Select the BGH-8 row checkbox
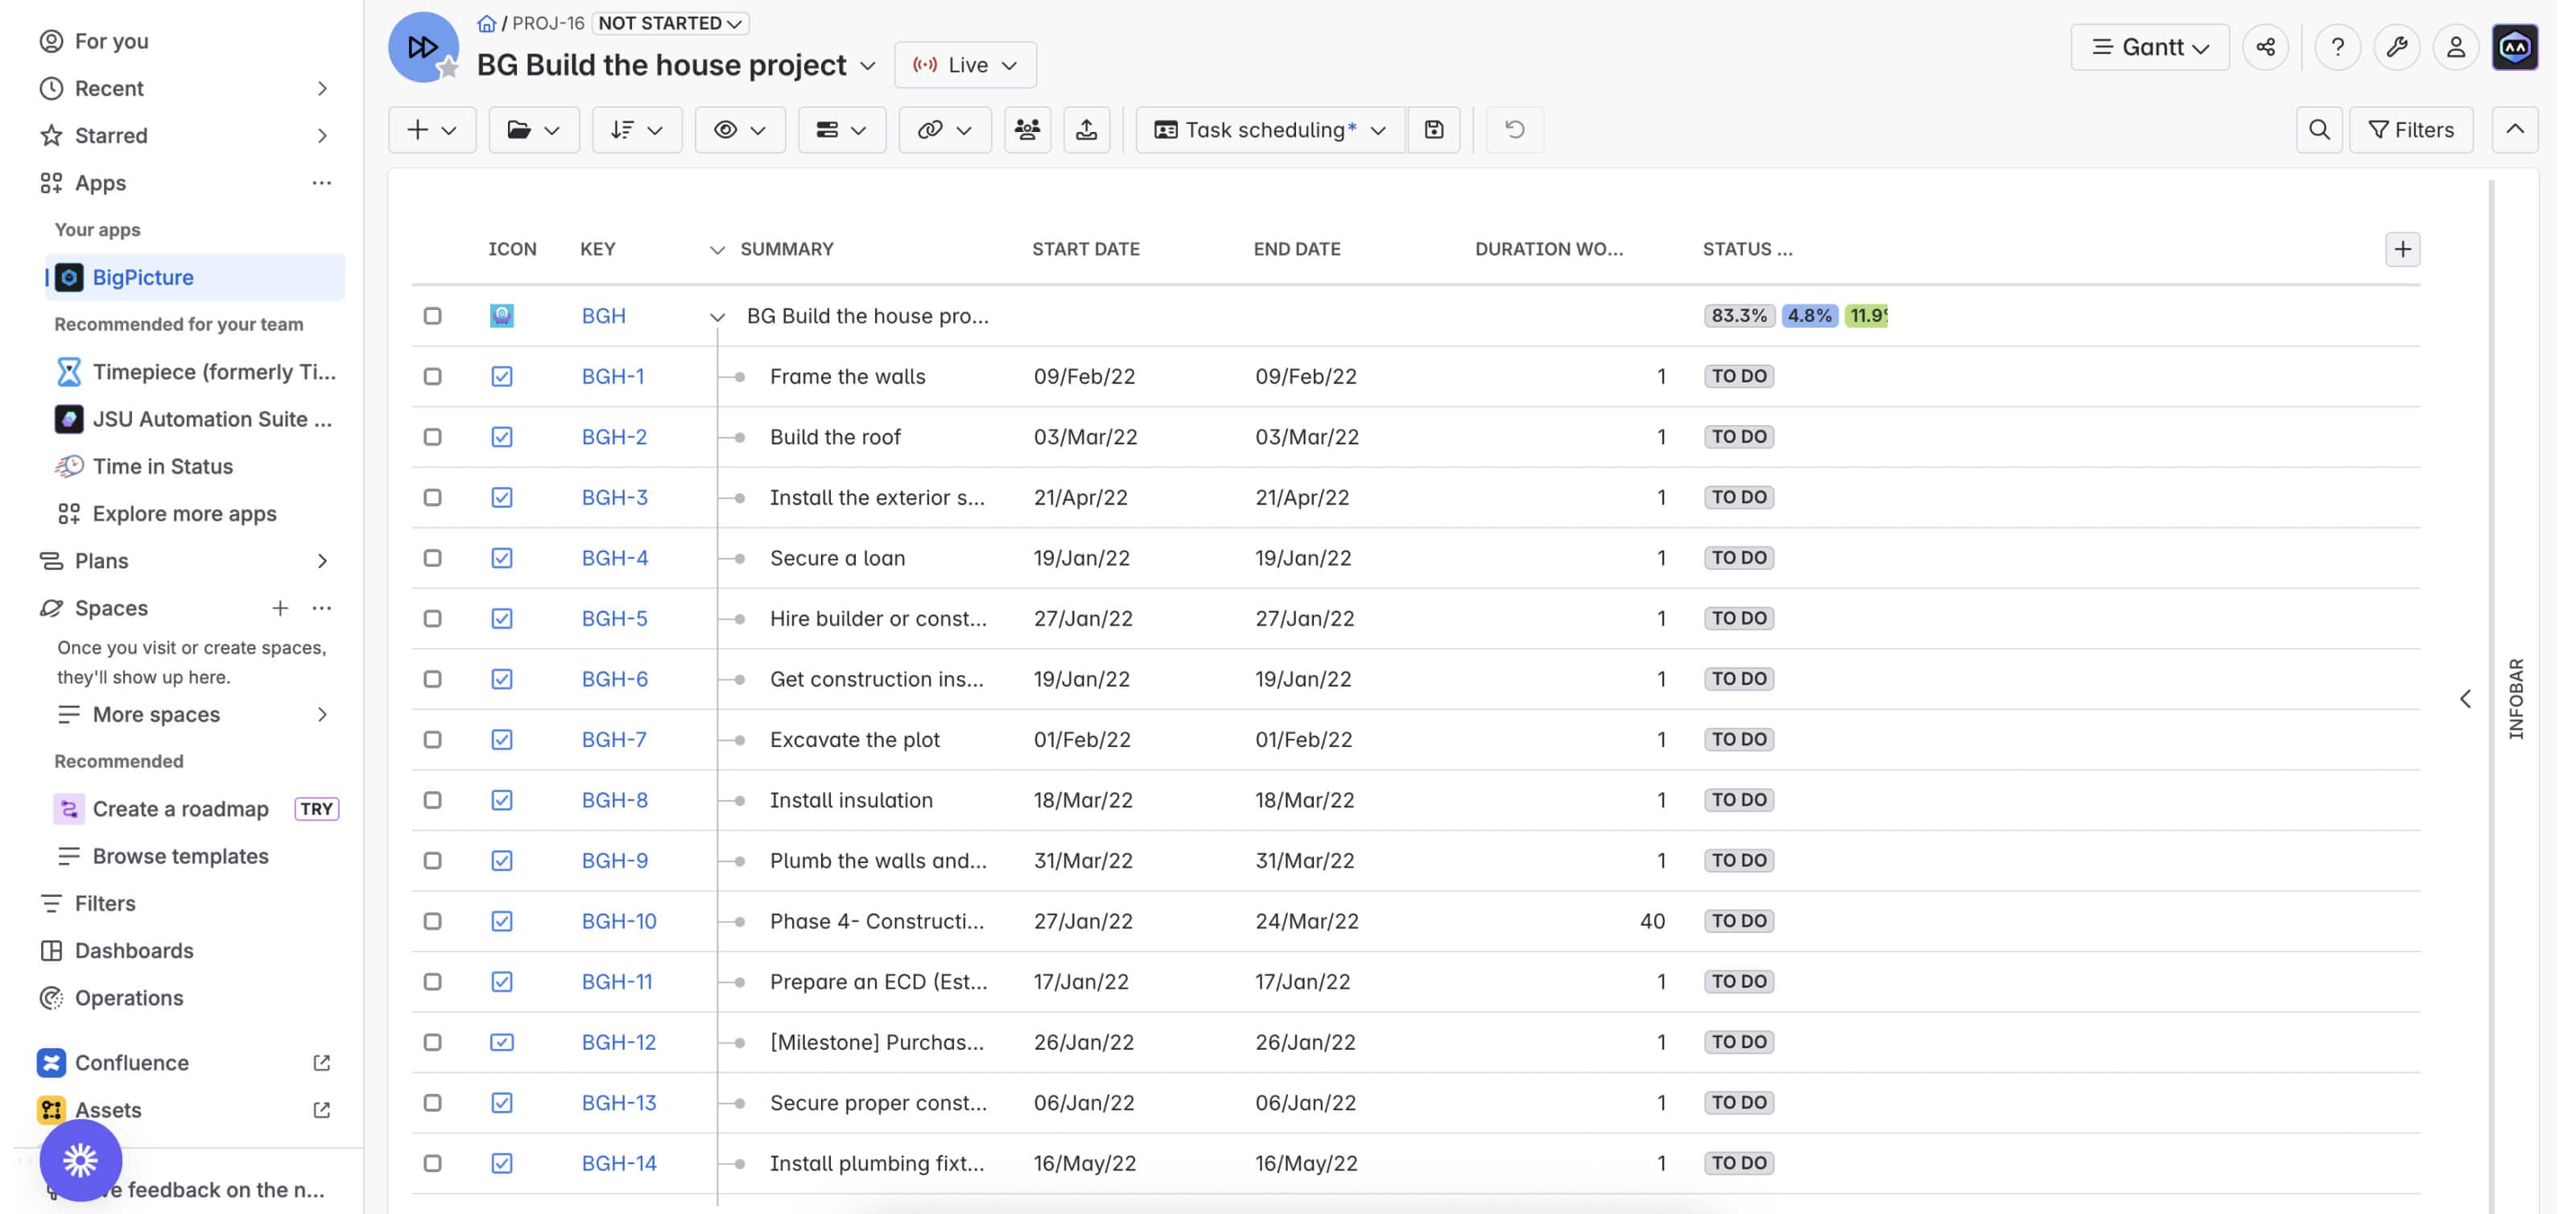The image size is (2576, 1214). [432, 800]
